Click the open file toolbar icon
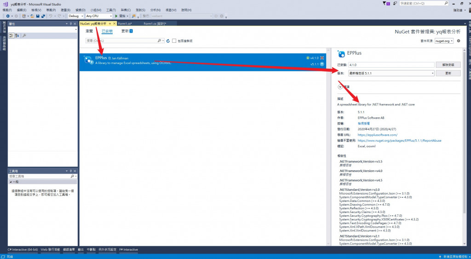Viewport: 471px width, 259px height. pyautogui.click(x=33, y=16)
